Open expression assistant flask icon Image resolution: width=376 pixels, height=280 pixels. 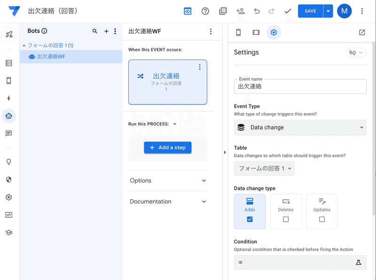[358, 262]
